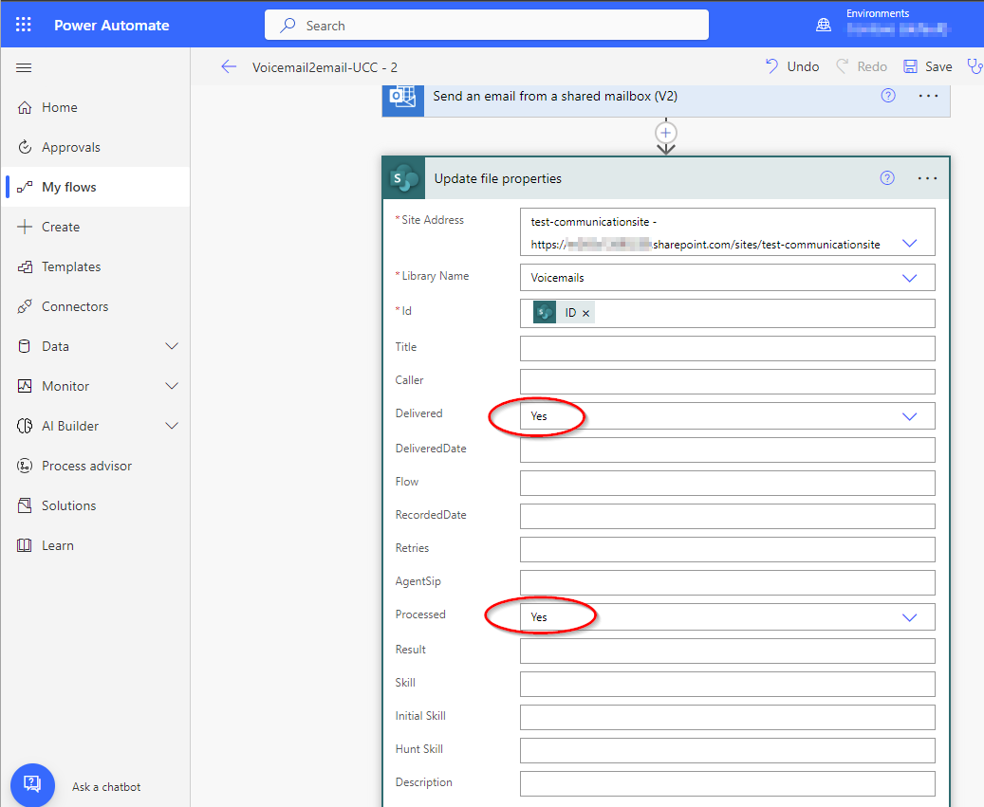Screen dimensions: 984x807
Task: Go back with the left arrow
Action: click(229, 66)
